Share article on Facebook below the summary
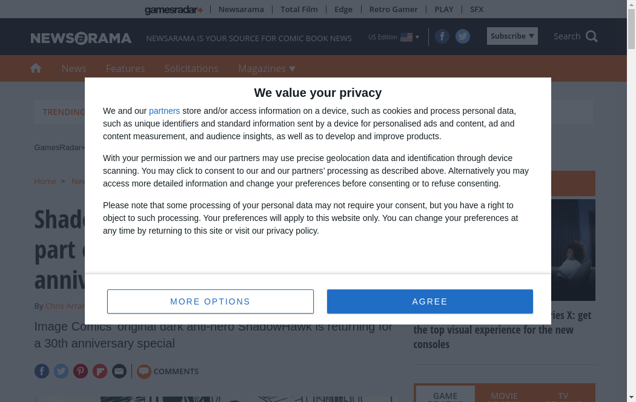The image size is (636, 402). point(42,371)
